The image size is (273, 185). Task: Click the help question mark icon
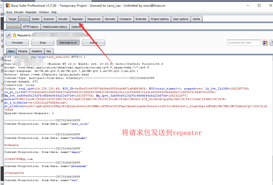coord(271,43)
